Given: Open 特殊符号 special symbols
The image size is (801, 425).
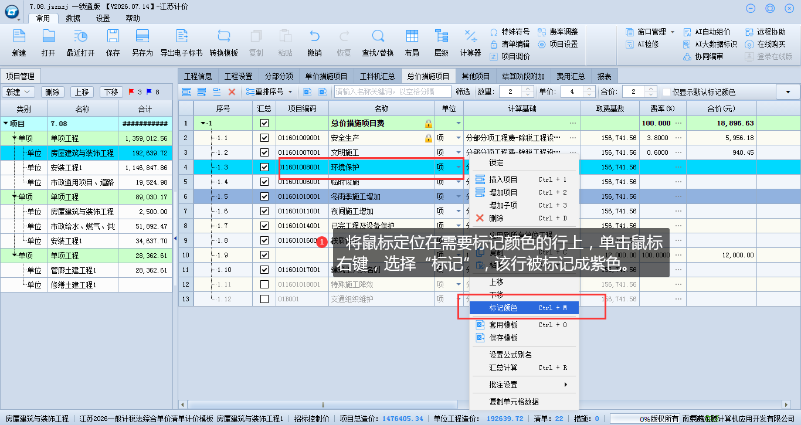Looking at the screenshot, I should pos(510,32).
